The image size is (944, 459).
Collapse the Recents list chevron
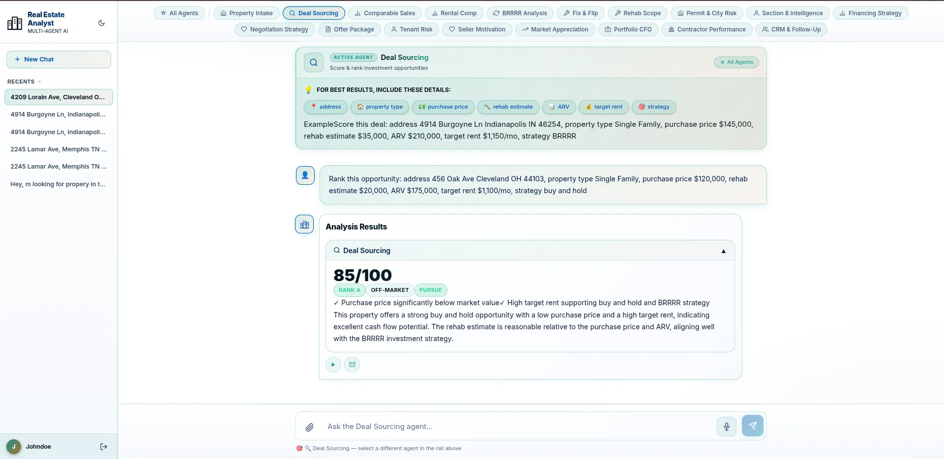tap(39, 82)
